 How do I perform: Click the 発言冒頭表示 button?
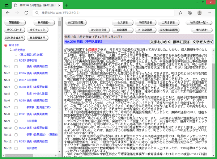[38, 38]
